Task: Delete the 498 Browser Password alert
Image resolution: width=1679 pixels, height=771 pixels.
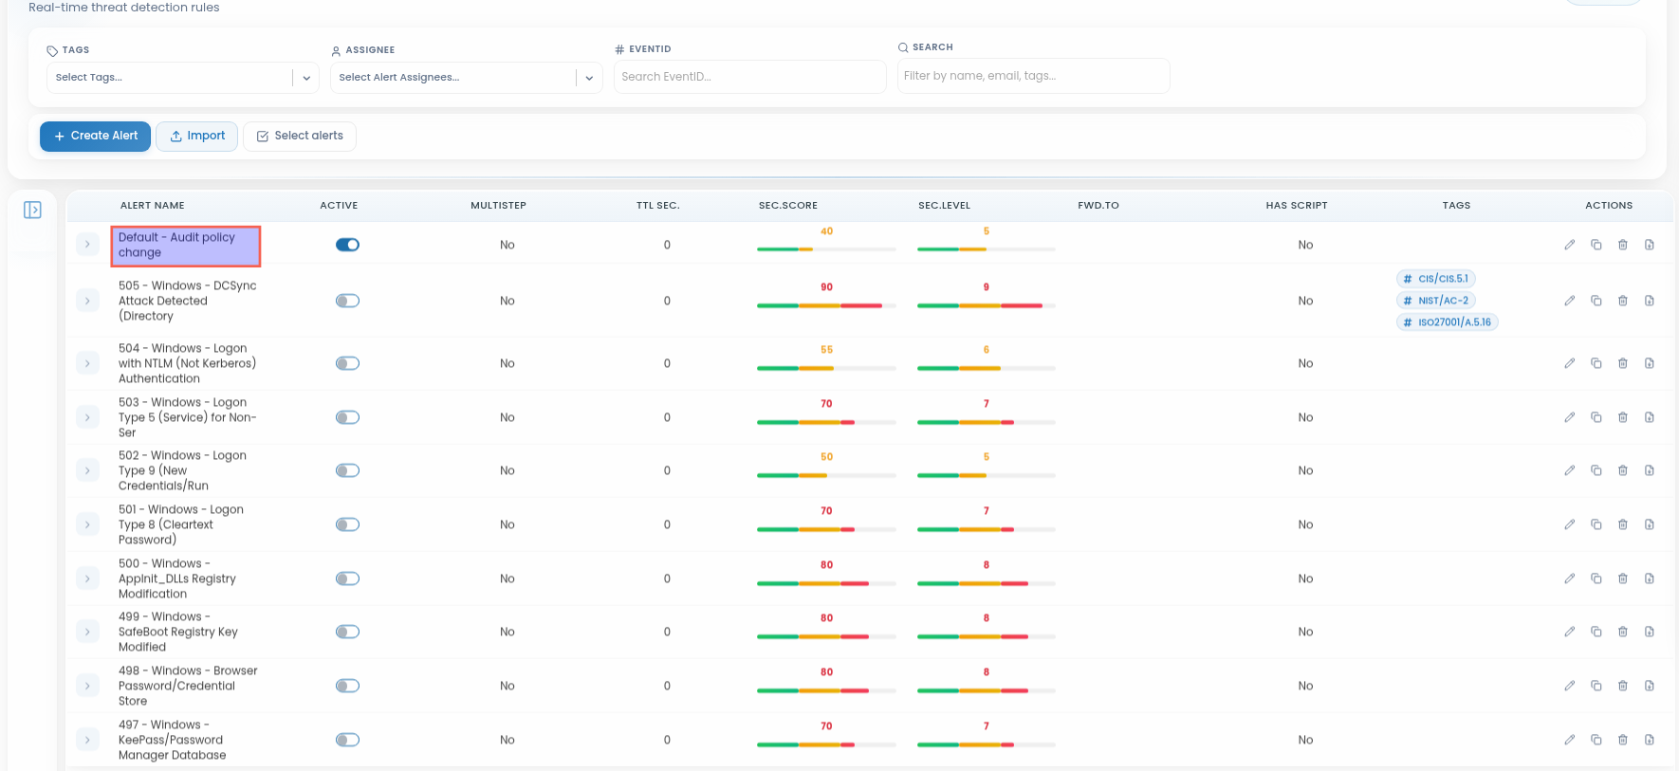Action: click(x=1622, y=686)
